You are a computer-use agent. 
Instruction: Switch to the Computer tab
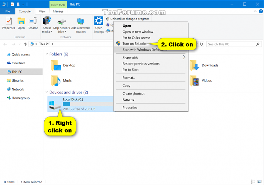click(25, 12)
